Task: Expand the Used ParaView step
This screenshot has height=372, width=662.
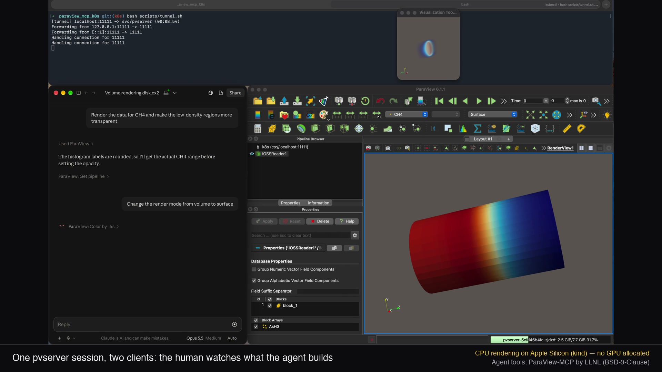Action: (x=76, y=144)
